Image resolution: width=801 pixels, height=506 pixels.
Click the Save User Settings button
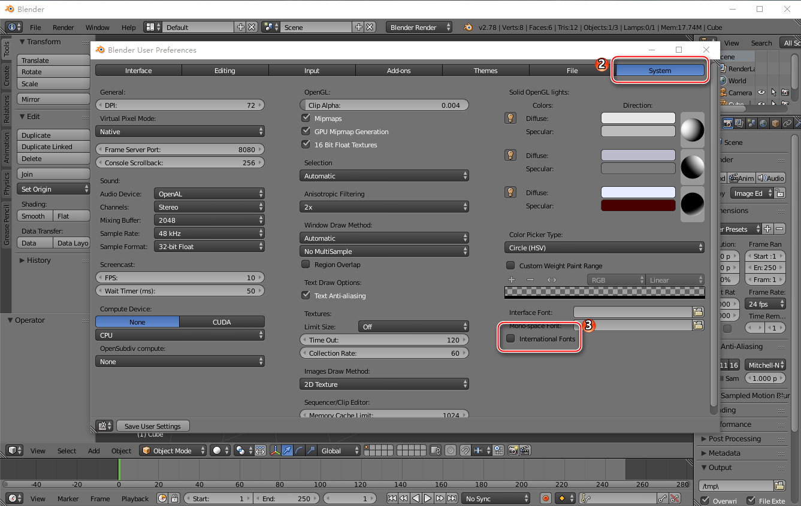153,426
